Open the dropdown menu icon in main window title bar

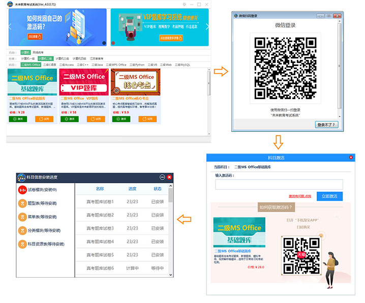185,5
